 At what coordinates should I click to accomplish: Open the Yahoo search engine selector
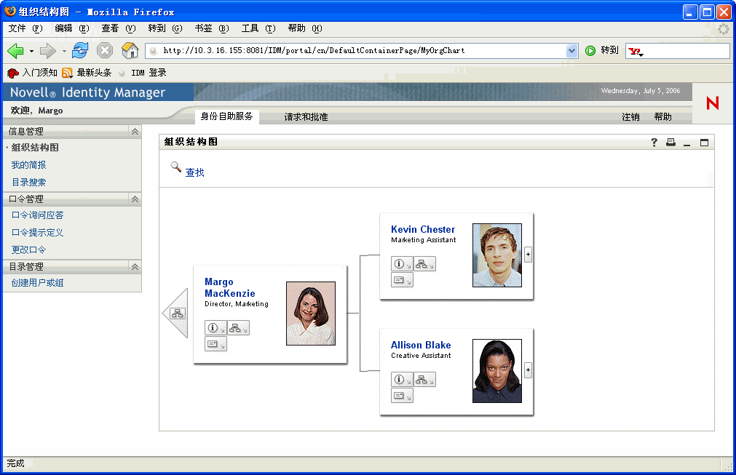coord(636,51)
